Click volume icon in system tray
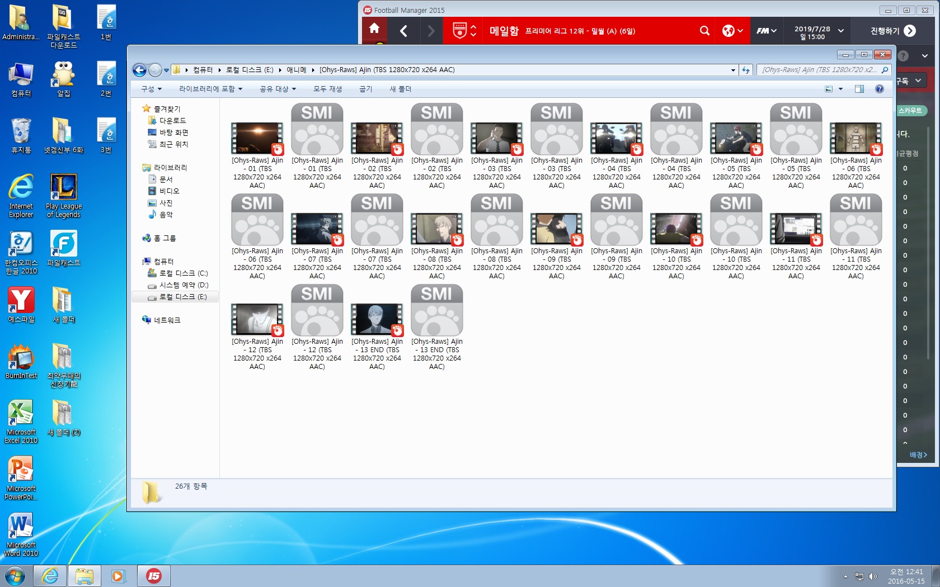The height and width of the screenshot is (587, 940). pyautogui.click(x=872, y=576)
